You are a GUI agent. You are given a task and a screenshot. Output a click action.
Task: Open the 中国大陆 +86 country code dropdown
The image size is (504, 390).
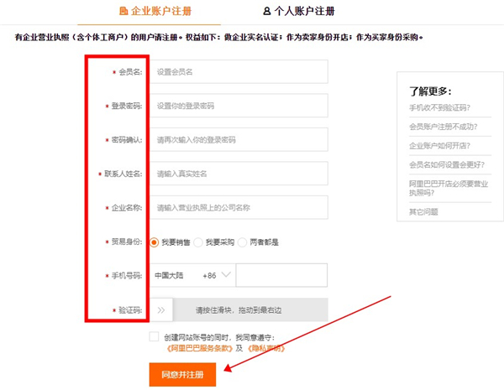[192, 275]
